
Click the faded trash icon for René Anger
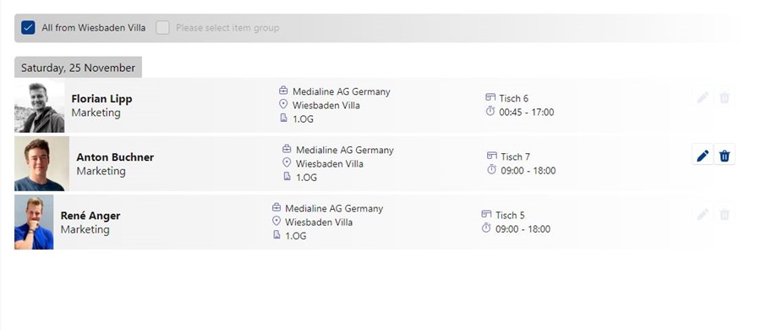[x=725, y=214]
